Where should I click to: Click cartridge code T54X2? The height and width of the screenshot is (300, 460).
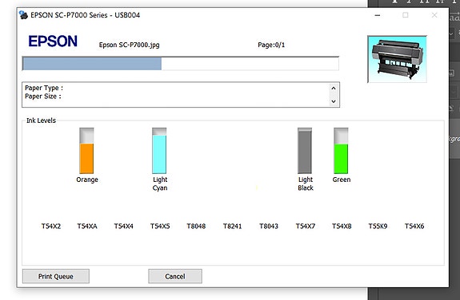(x=50, y=227)
